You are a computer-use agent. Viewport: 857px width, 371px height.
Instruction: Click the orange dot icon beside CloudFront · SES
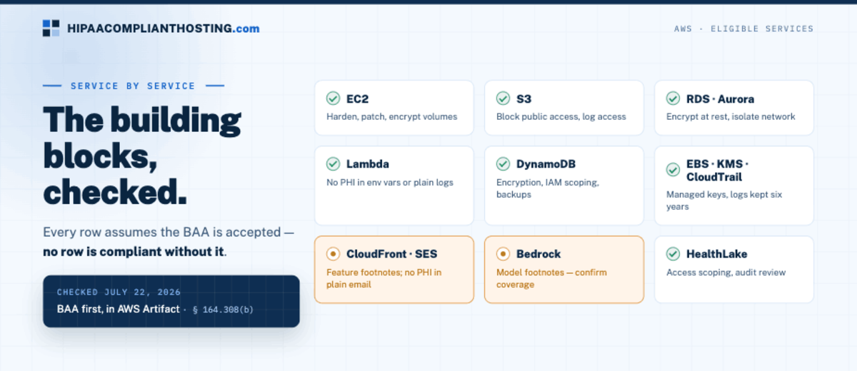(333, 254)
